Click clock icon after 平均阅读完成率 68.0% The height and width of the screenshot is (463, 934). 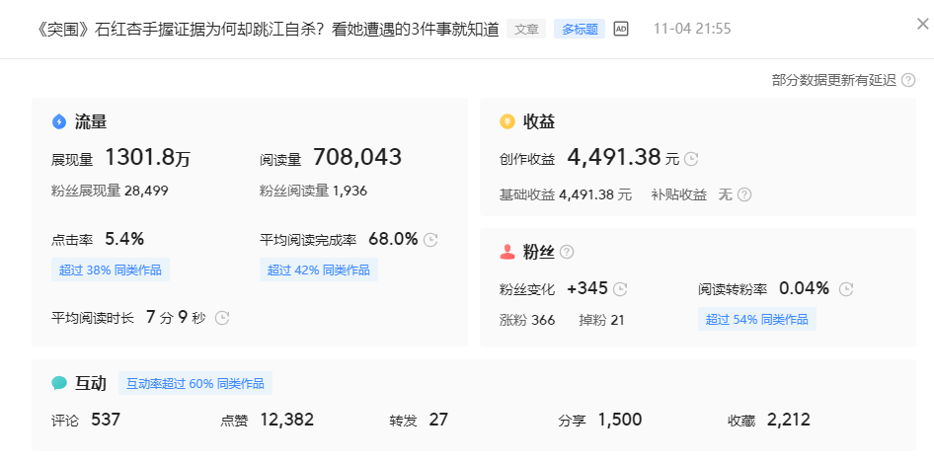[430, 240]
